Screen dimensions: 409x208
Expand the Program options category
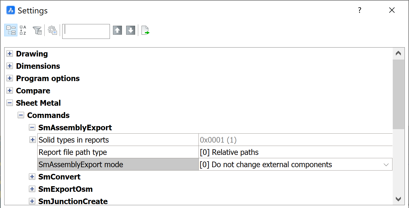click(10, 78)
